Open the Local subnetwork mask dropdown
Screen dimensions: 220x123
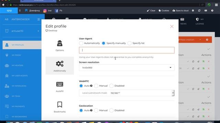pos(127,93)
